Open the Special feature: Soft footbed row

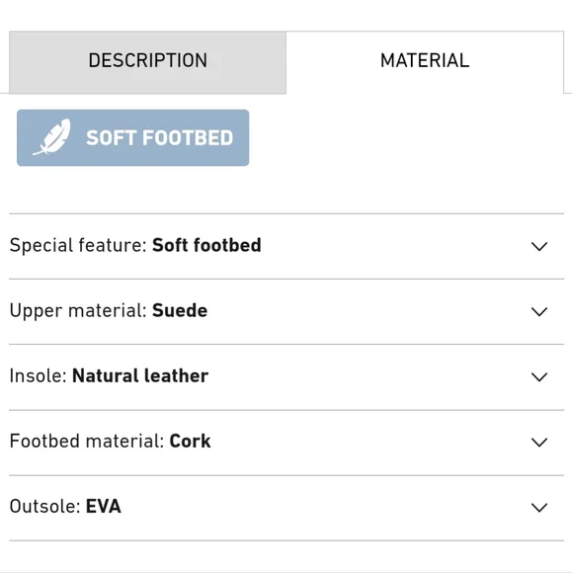click(x=286, y=246)
